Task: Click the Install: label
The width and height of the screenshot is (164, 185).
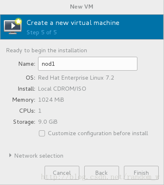Action: pyautogui.click(x=27, y=89)
